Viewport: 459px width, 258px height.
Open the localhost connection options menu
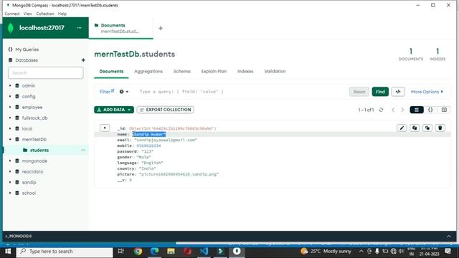pos(79,28)
